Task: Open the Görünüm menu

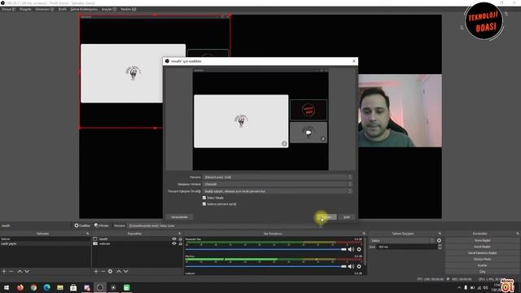Action: (45, 9)
